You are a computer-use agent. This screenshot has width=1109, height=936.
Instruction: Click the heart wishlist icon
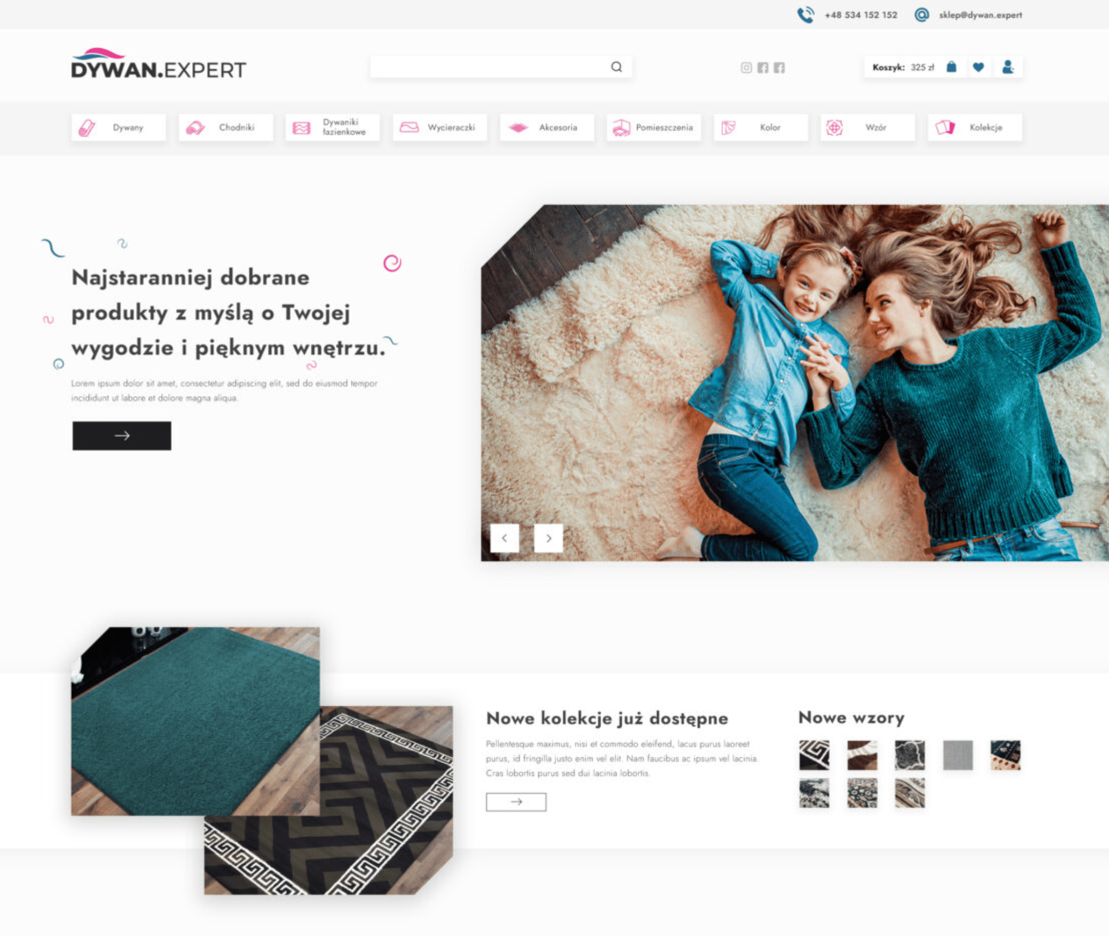979,67
